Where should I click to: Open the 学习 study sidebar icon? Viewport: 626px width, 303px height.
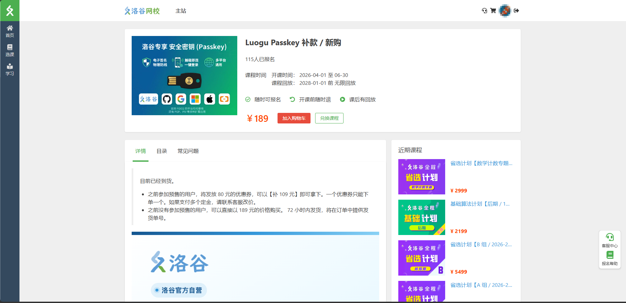point(10,70)
